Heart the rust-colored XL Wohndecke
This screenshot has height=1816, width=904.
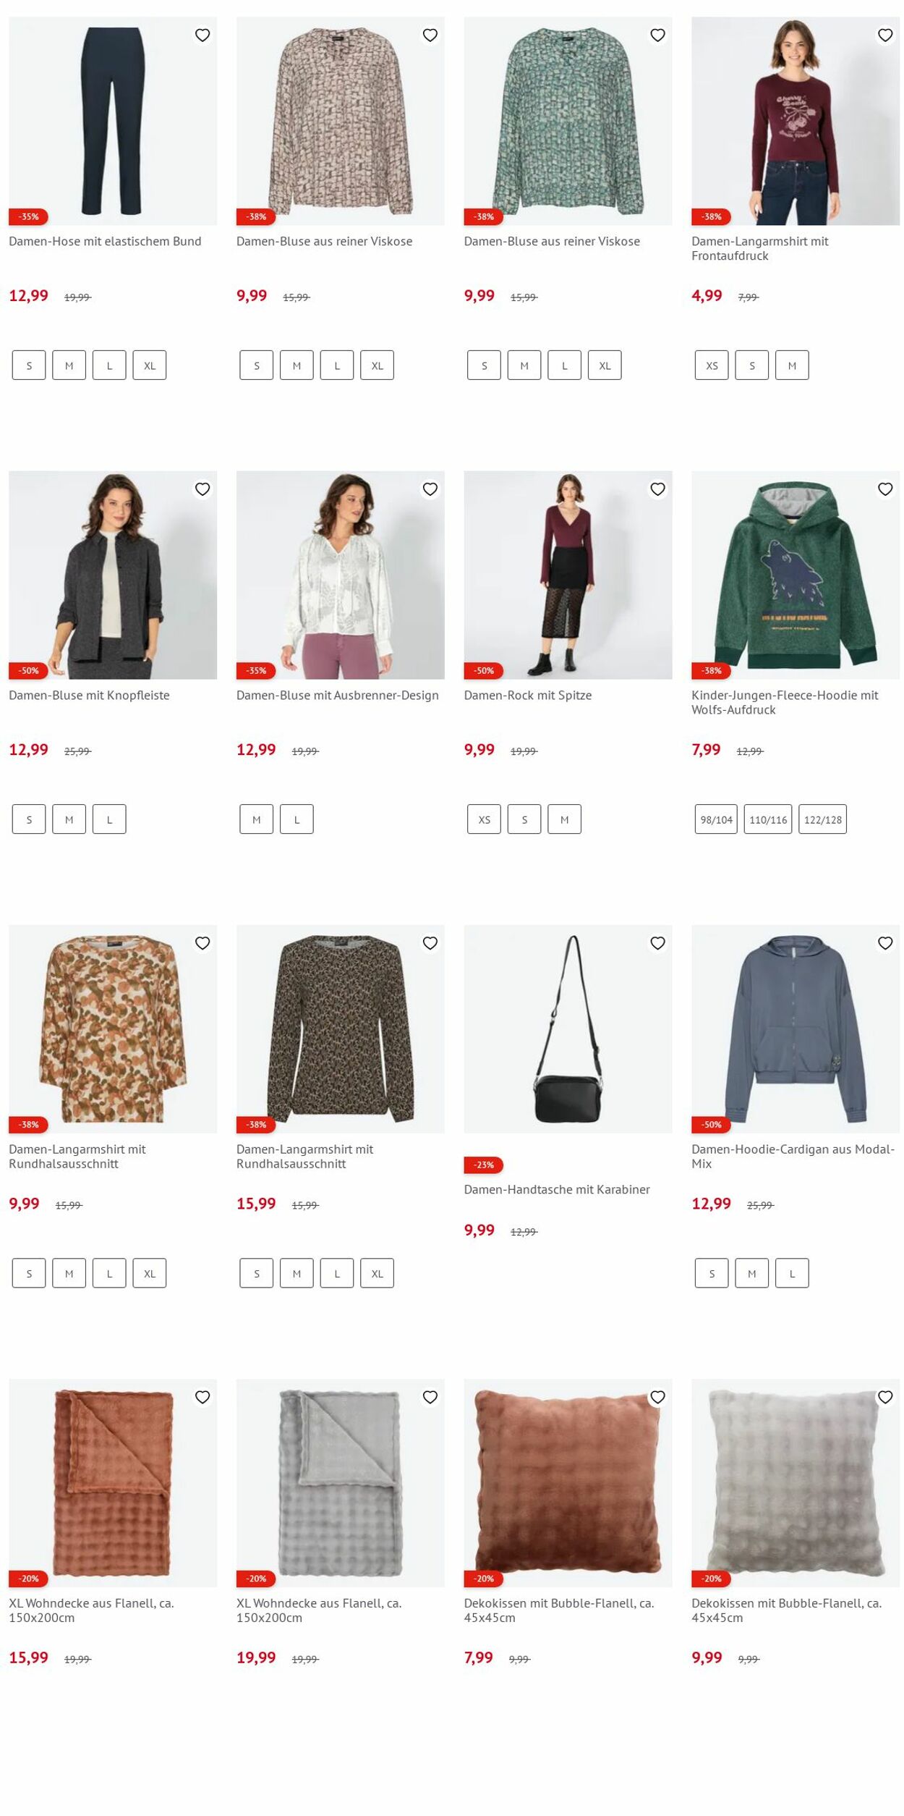pos(202,1397)
